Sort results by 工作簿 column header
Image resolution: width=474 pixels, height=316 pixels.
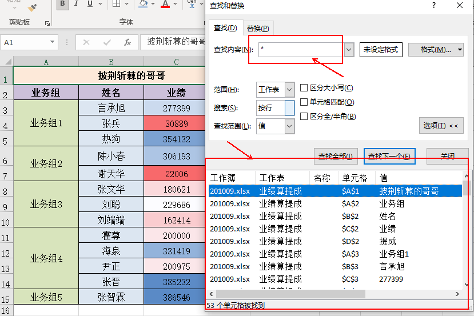point(232,178)
